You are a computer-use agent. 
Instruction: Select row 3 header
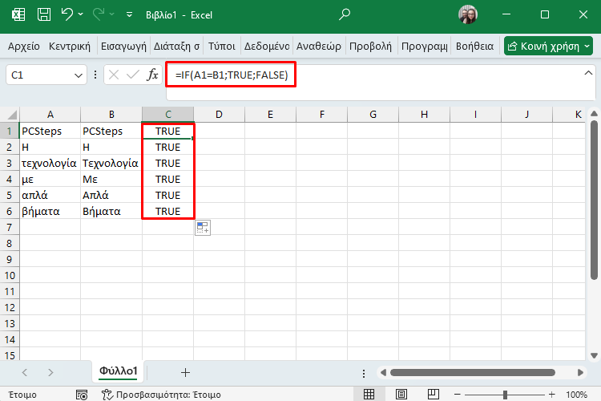(x=10, y=163)
